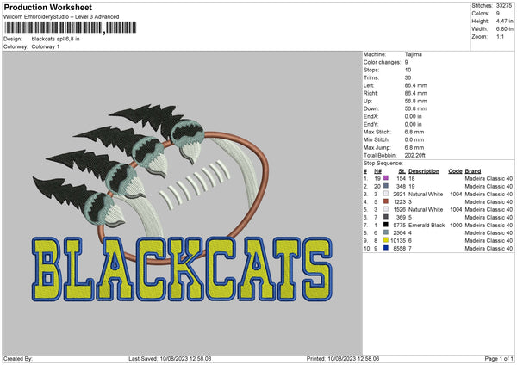This screenshot has height=365, width=517.
Task: Click the stitch count '8558'
Action: pos(399,249)
